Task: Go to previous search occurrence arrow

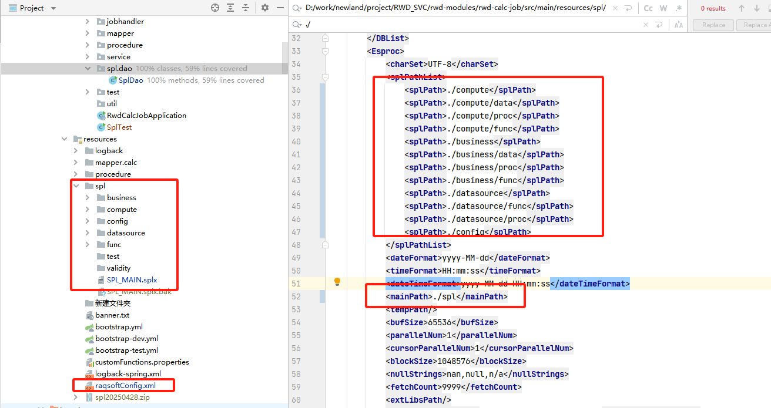Action: [742, 8]
